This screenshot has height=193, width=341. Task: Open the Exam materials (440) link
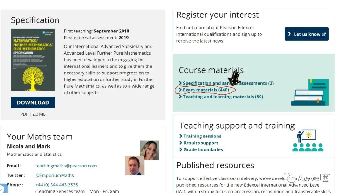[206, 90]
